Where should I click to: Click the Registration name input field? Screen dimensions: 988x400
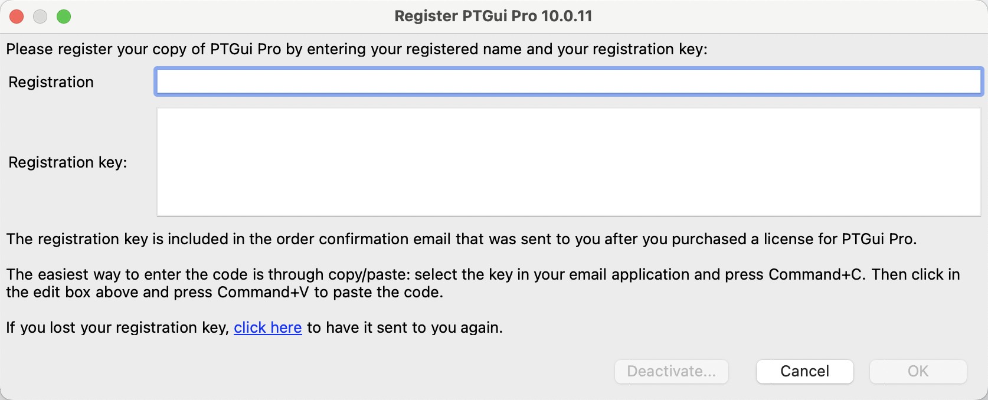click(x=568, y=82)
